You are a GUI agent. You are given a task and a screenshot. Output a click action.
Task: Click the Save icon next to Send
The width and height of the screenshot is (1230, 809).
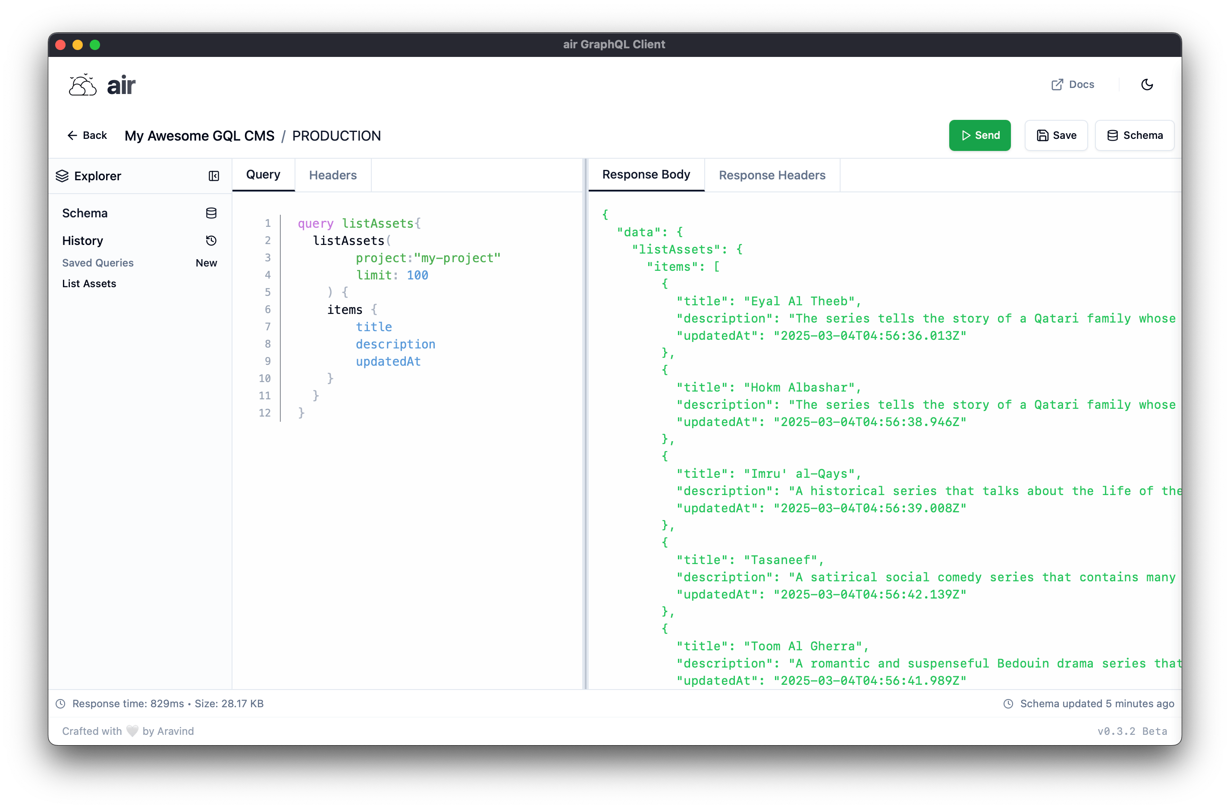tap(1042, 135)
